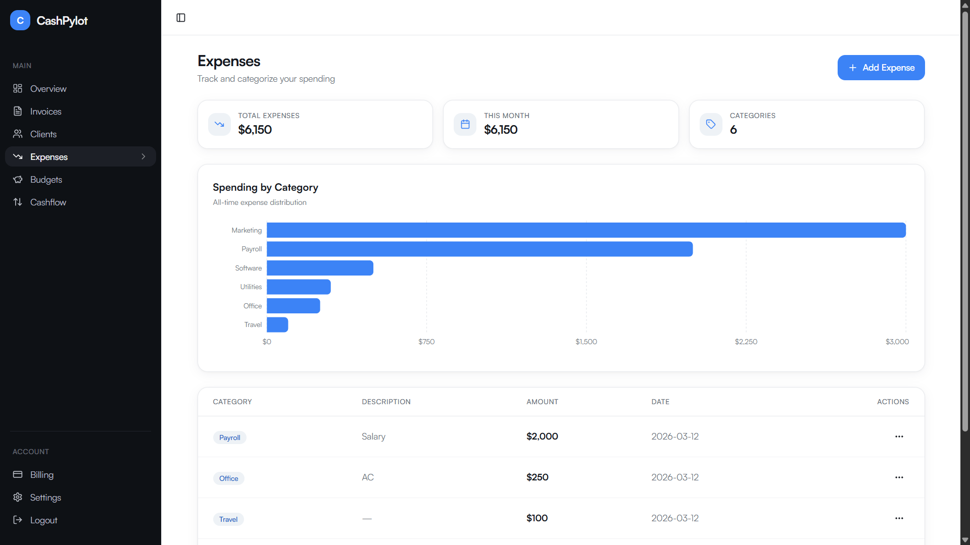The image size is (970, 545).
Task: Navigate to Budgets in the sidebar
Action: click(46, 180)
